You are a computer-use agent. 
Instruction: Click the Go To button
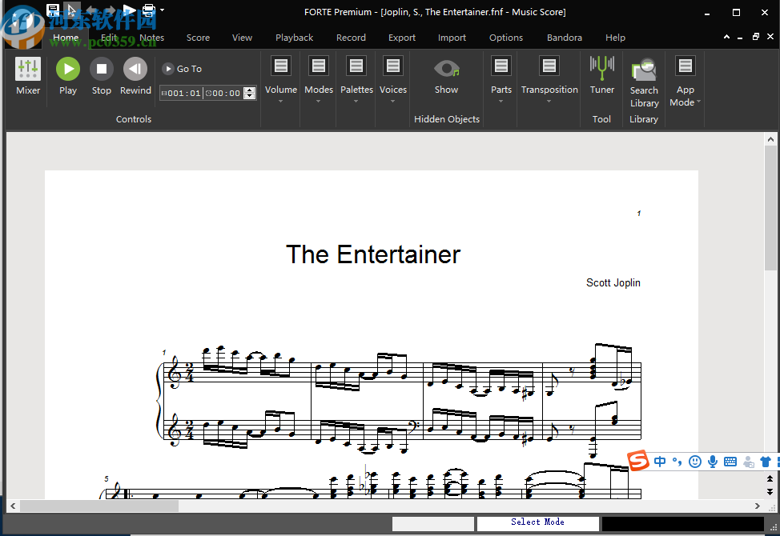point(183,69)
